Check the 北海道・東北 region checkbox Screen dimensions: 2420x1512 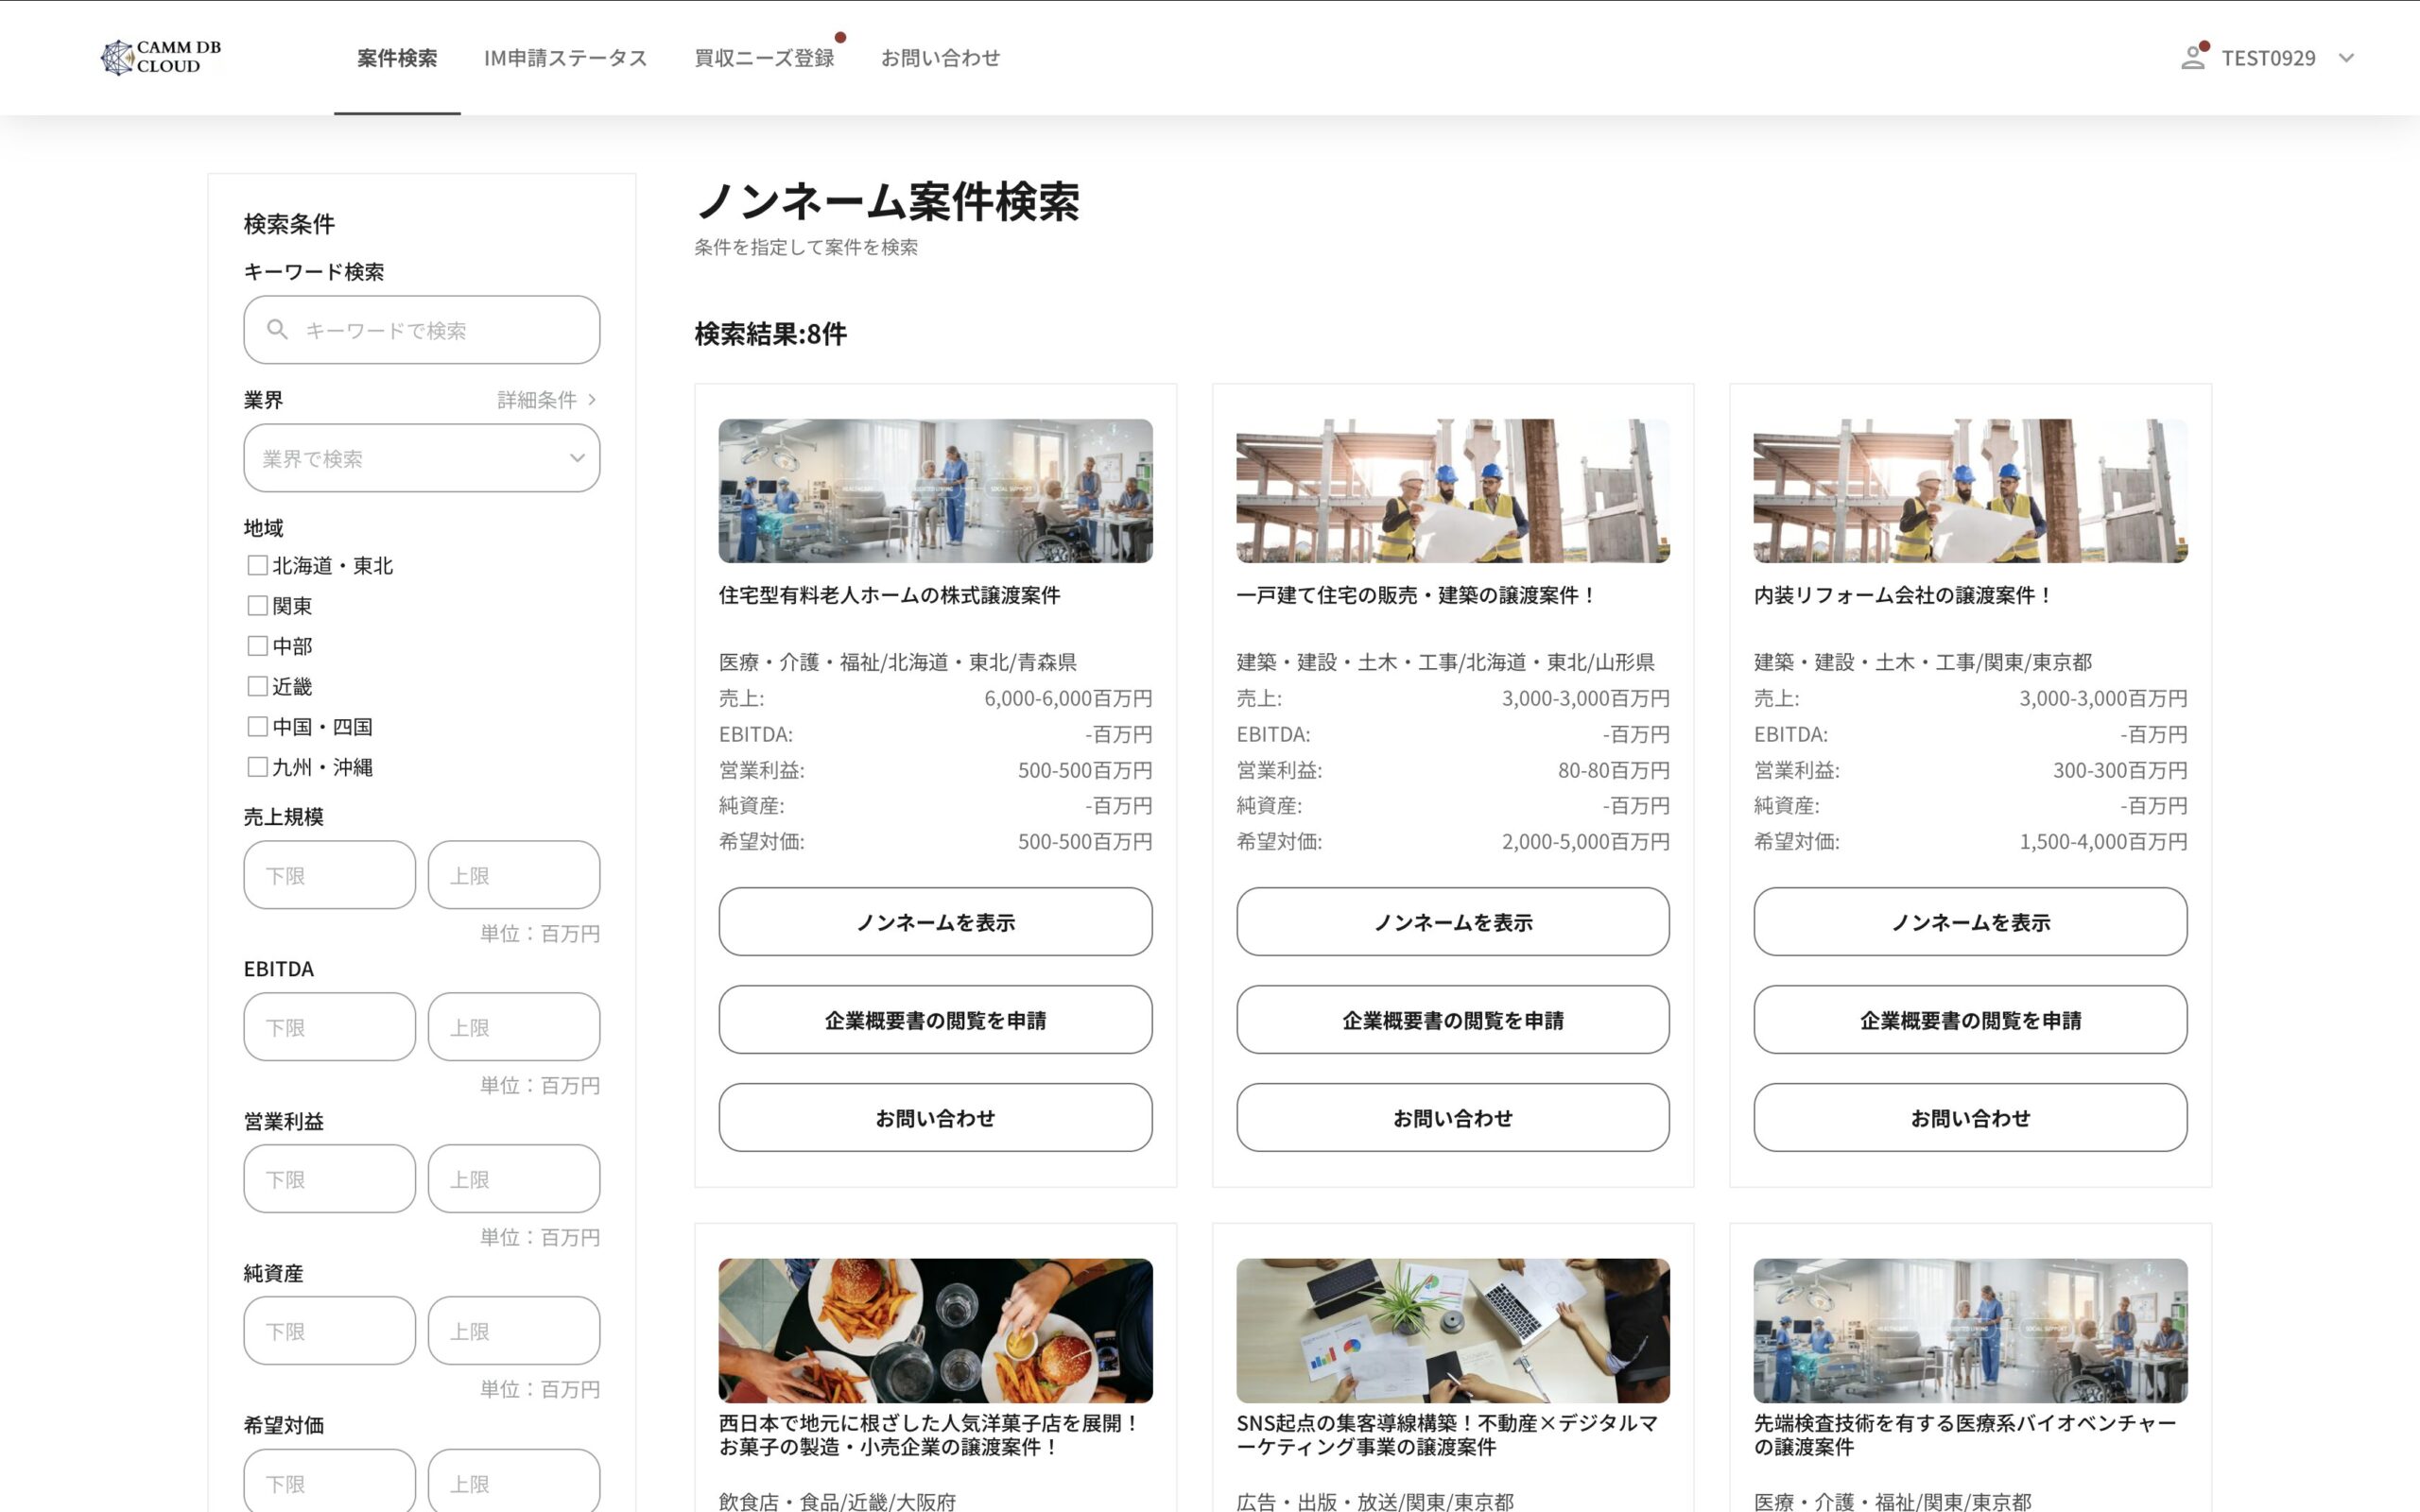click(257, 565)
